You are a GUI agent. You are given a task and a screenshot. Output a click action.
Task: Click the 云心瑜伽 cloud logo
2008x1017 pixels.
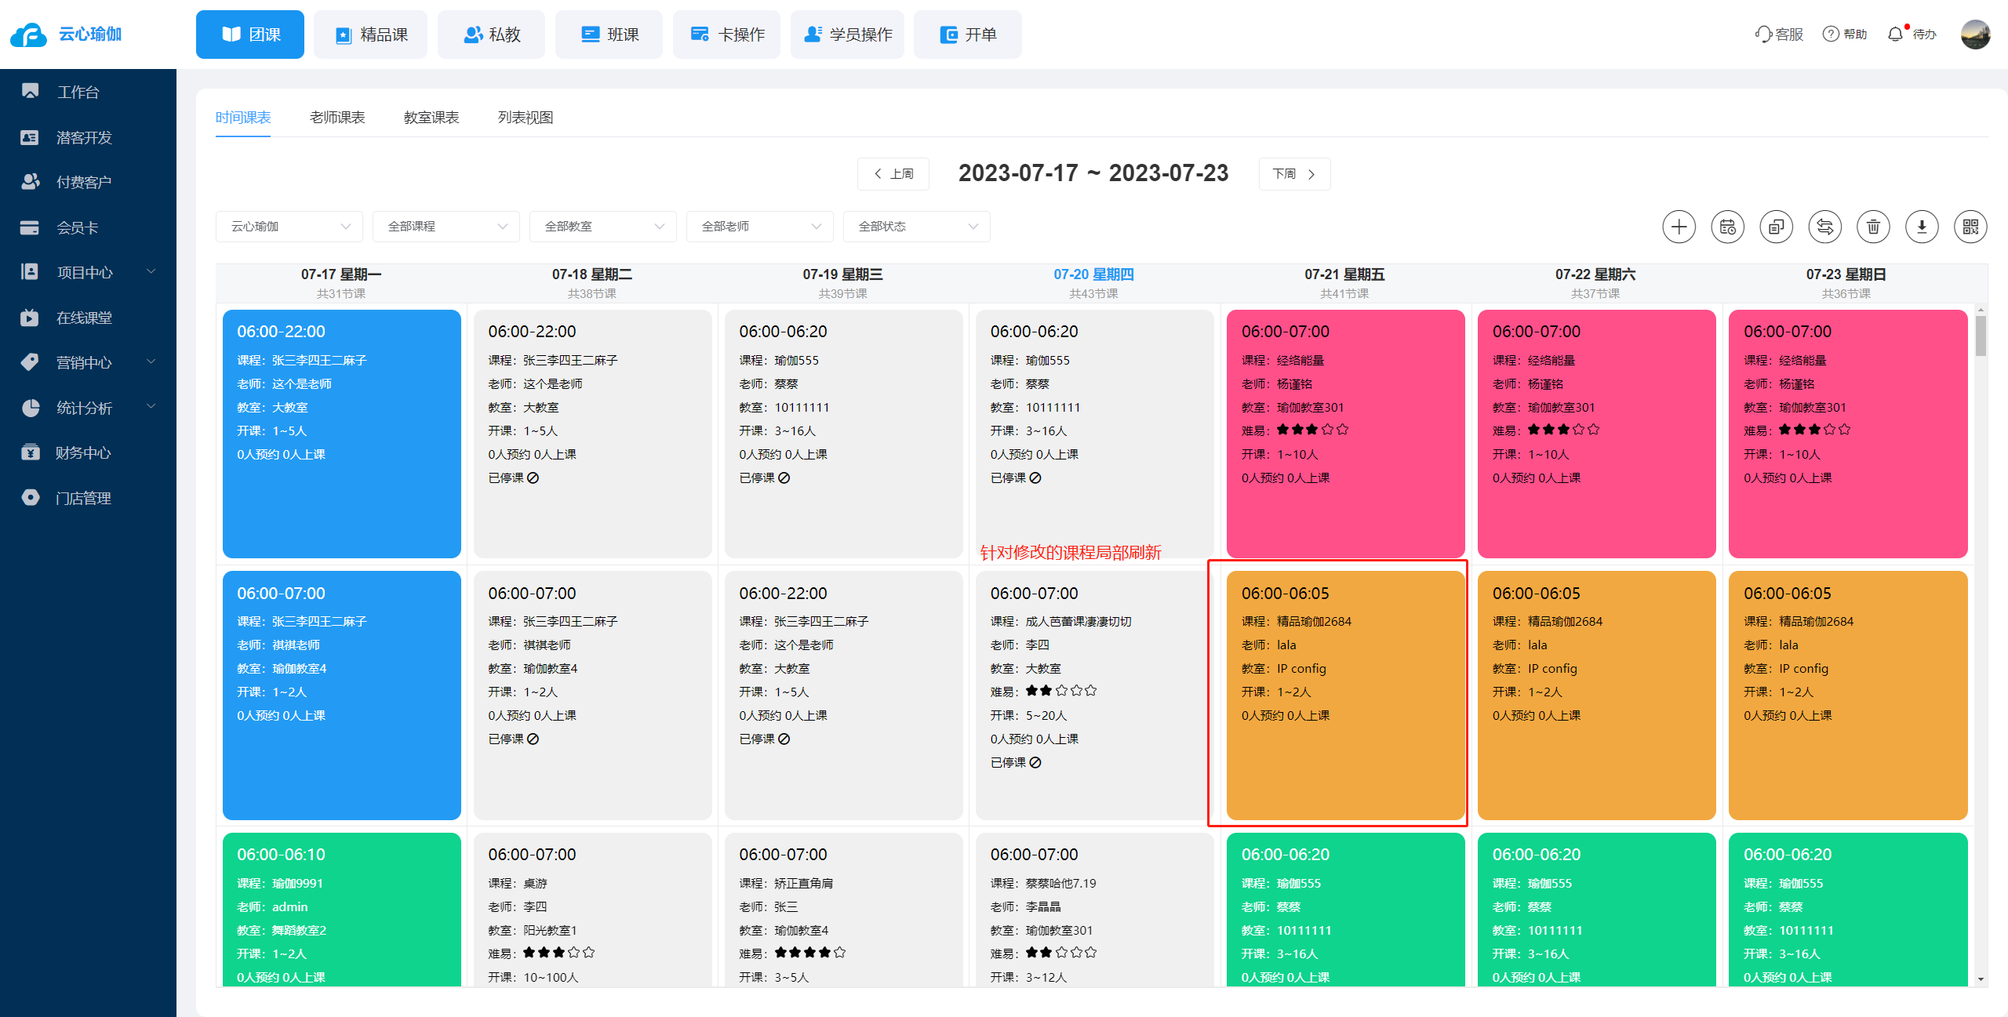click(x=28, y=35)
